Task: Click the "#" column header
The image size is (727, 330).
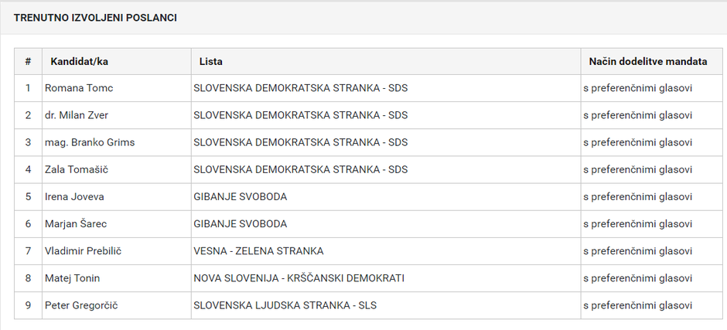Action: click(28, 61)
